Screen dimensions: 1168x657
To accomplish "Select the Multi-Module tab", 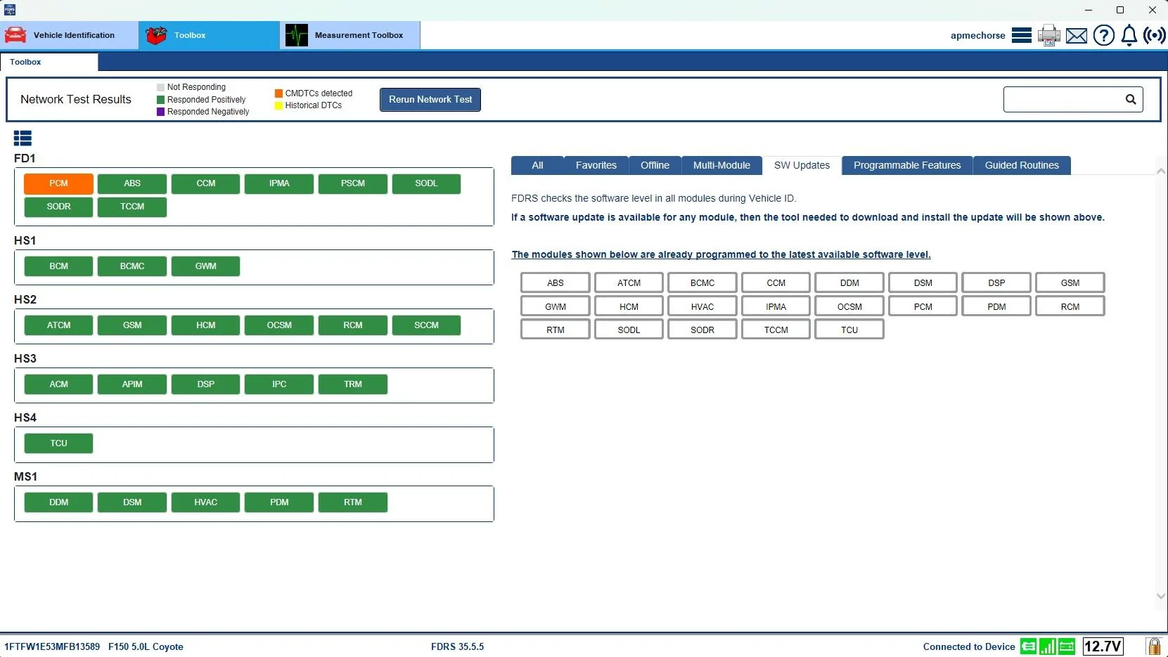I will 721,165.
